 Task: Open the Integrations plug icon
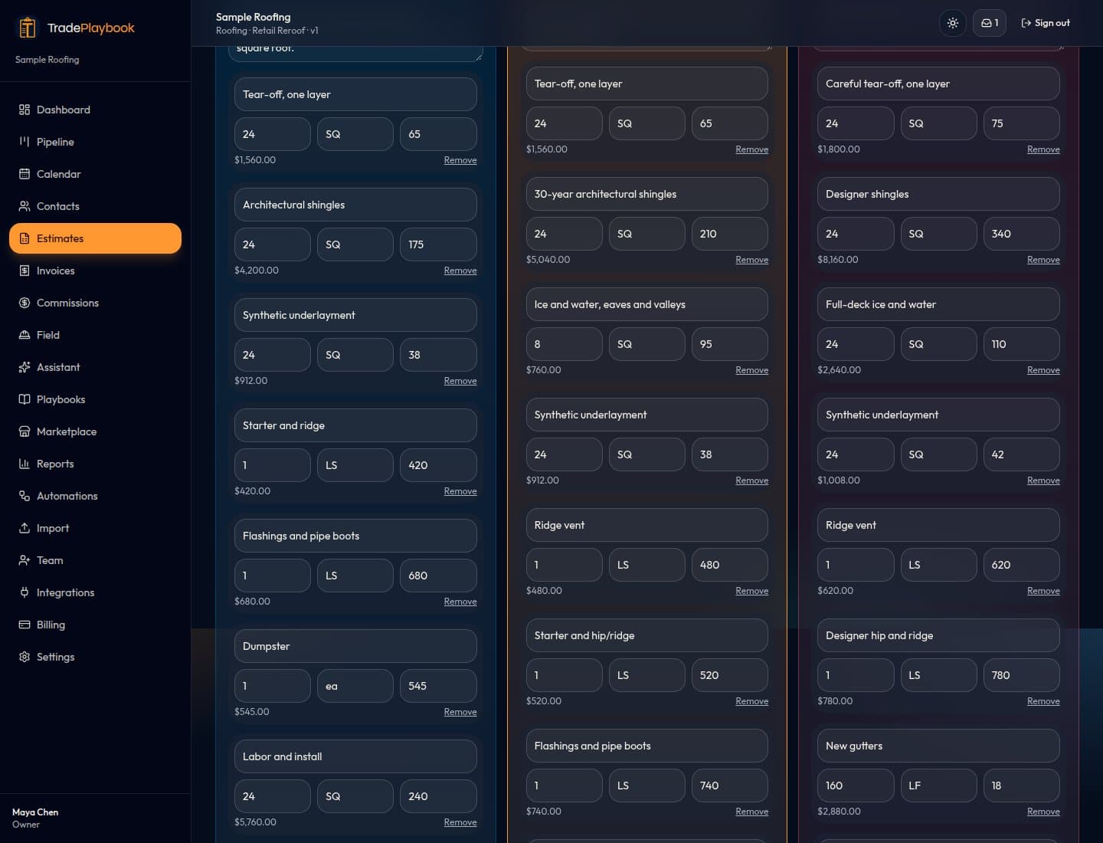pyautogui.click(x=25, y=592)
